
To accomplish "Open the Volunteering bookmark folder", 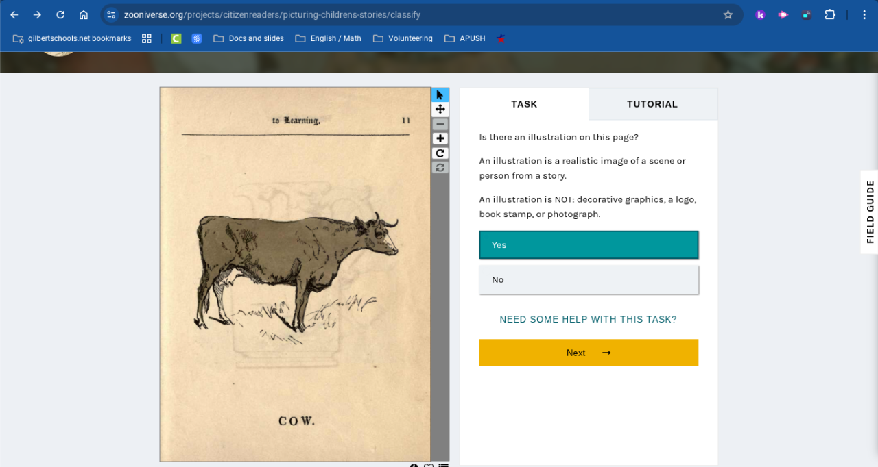I will pyautogui.click(x=403, y=38).
